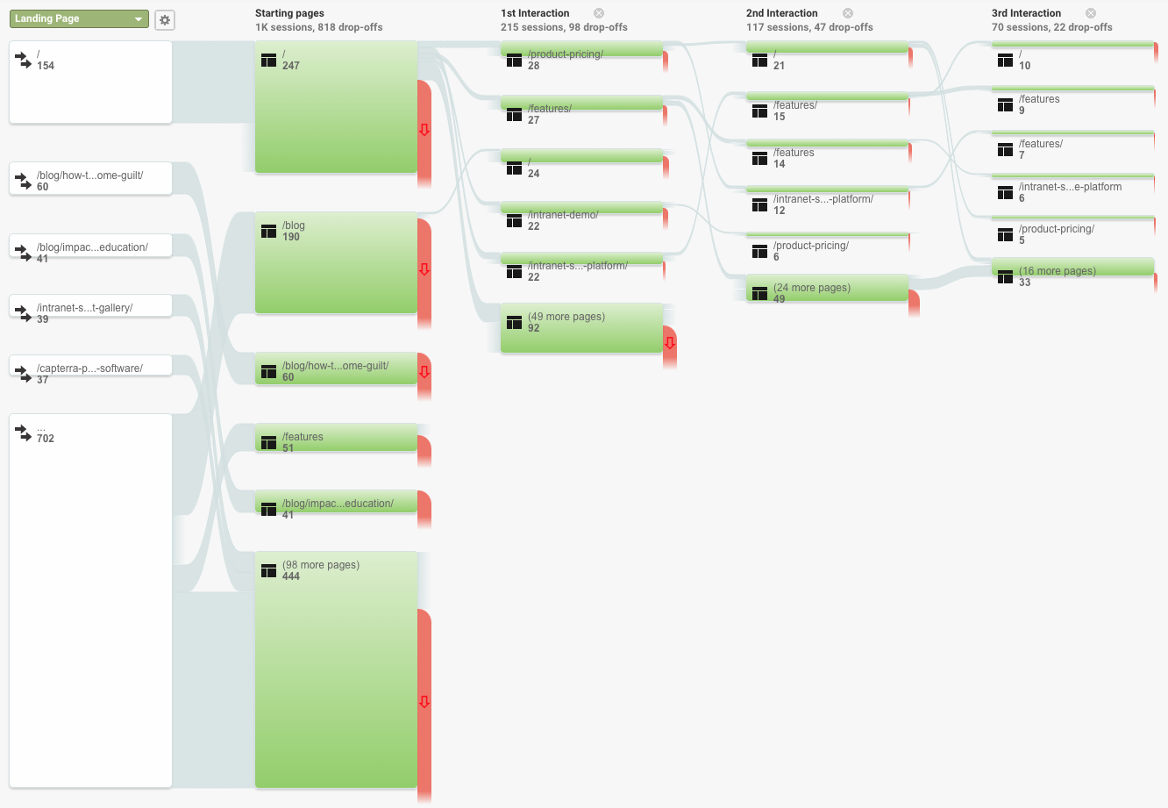Select the /blog starting page node

click(336, 263)
